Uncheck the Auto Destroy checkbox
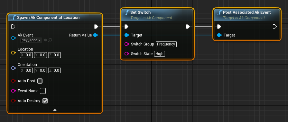This screenshot has height=122, width=288. (x=45, y=101)
